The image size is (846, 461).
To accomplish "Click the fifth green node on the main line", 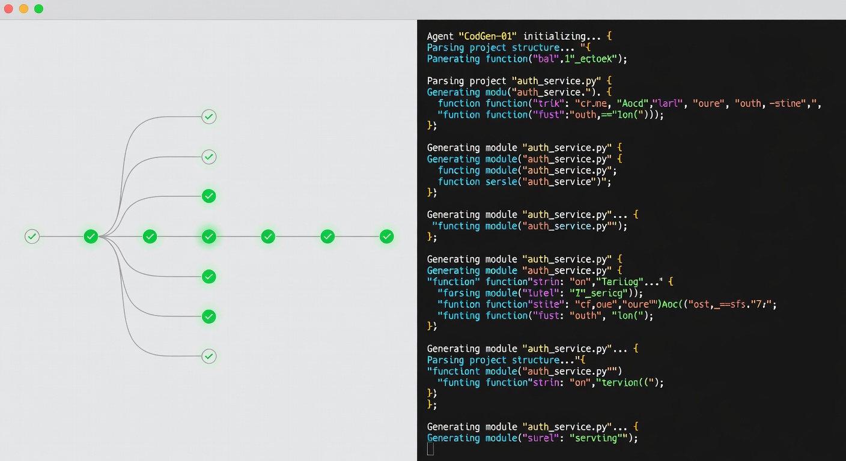I will [x=268, y=237].
